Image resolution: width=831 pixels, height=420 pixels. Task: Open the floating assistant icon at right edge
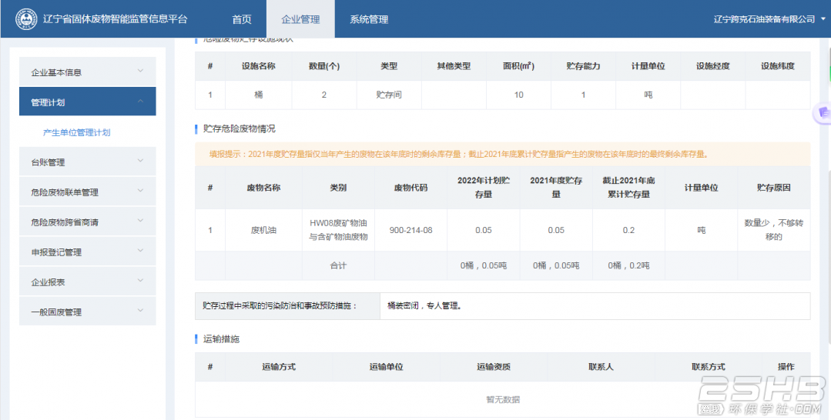[x=823, y=113]
